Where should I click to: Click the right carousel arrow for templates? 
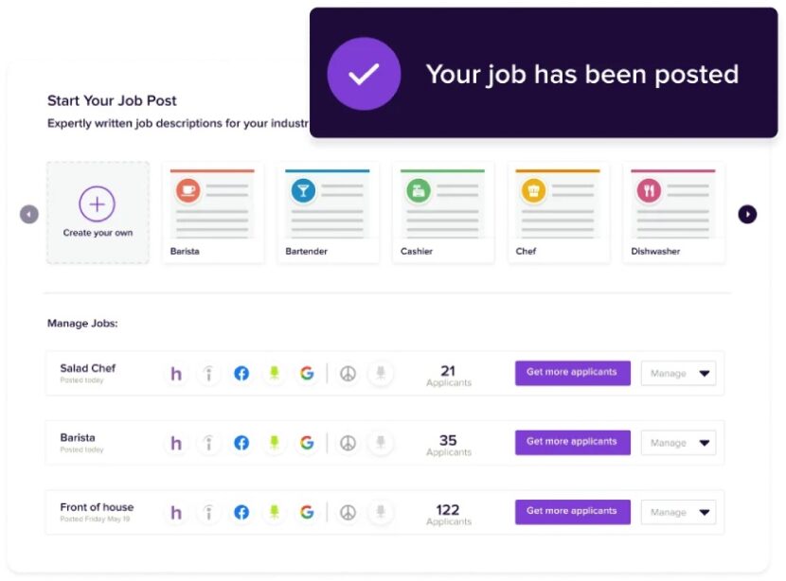coord(747,214)
